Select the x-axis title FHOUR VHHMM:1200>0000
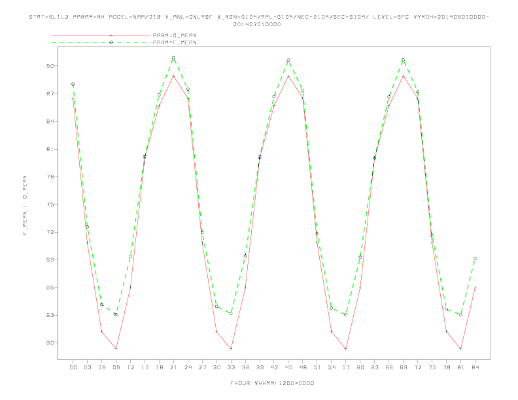The width and height of the screenshot is (518, 400). point(272,383)
